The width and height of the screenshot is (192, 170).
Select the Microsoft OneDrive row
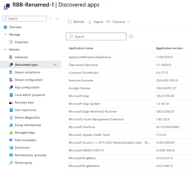tap(129, 127)
